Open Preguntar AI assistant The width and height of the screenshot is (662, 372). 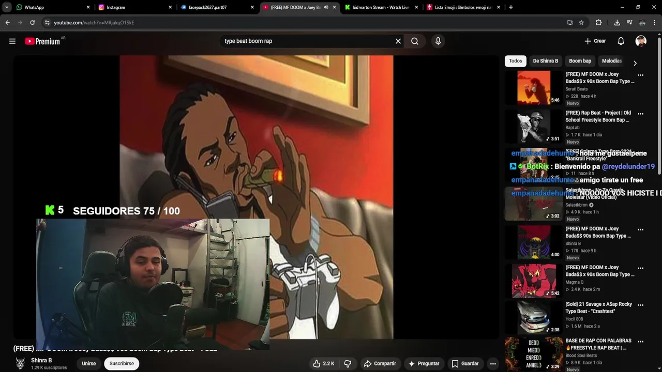click(424, 364)
